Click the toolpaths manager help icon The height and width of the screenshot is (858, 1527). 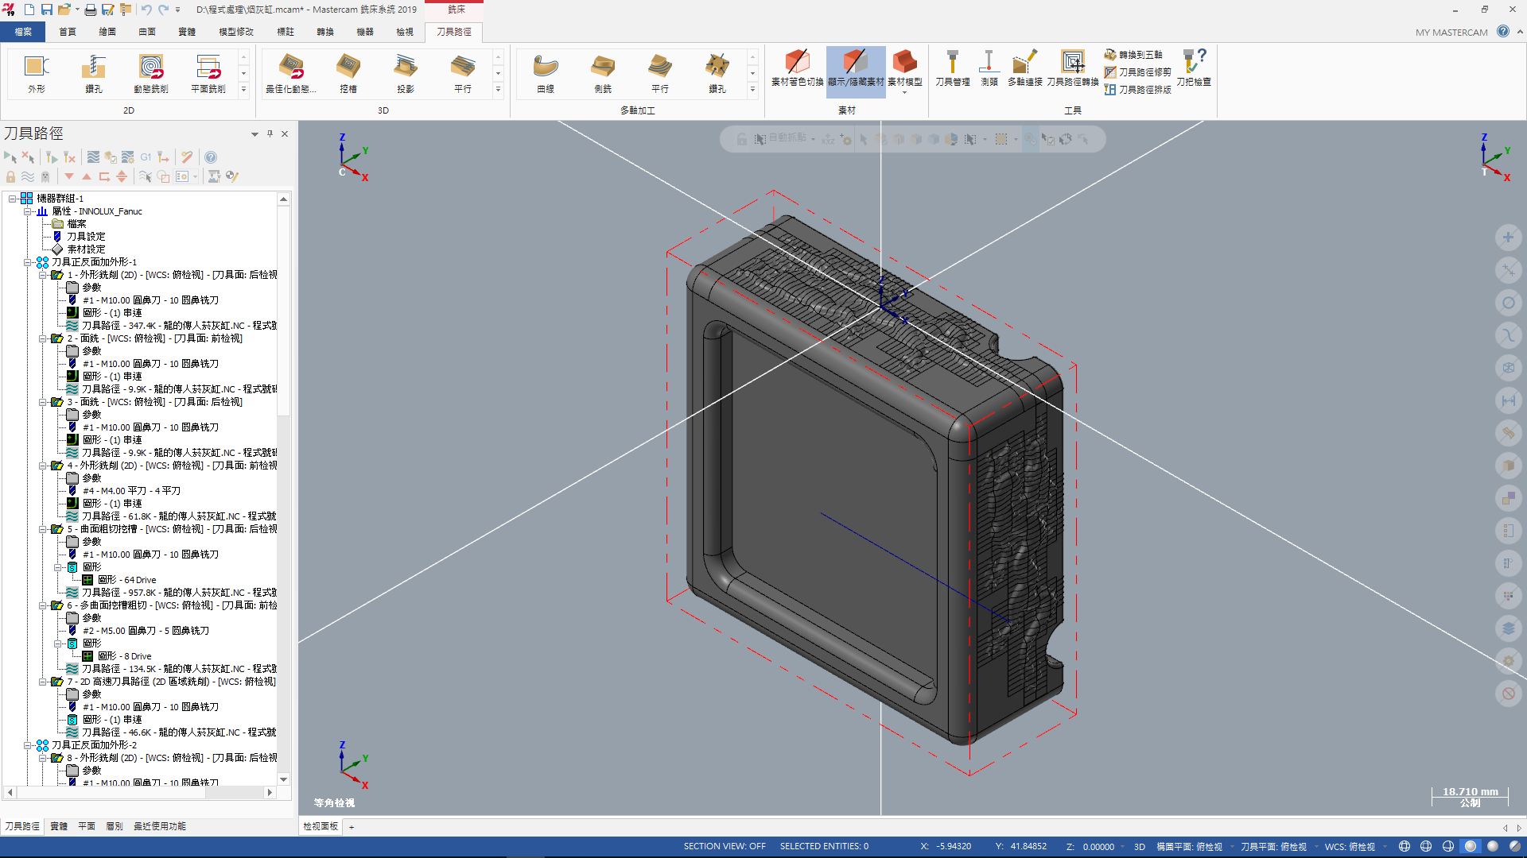211,157
